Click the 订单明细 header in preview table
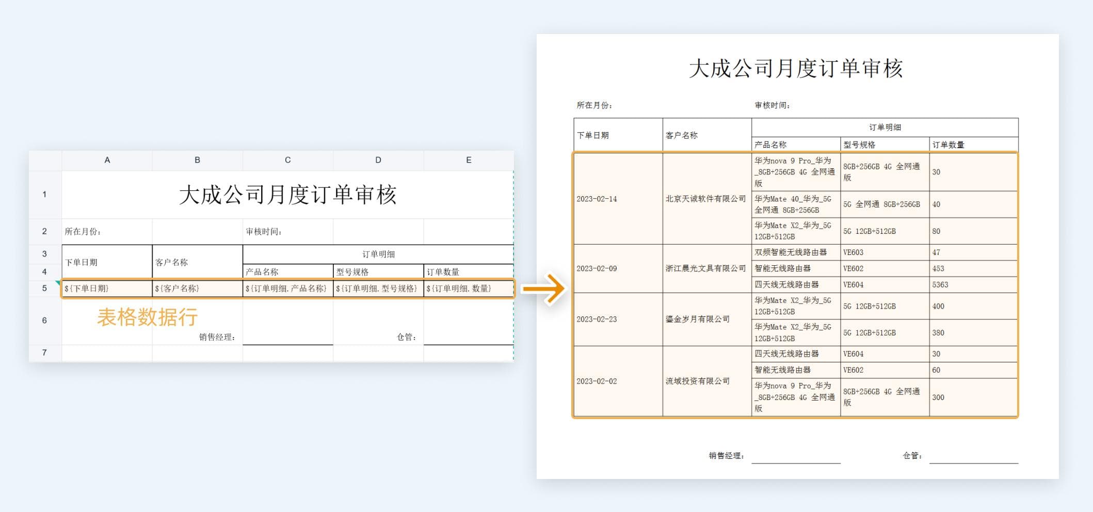This screenshot has width=1093, height=512. [x=885, y=127]
